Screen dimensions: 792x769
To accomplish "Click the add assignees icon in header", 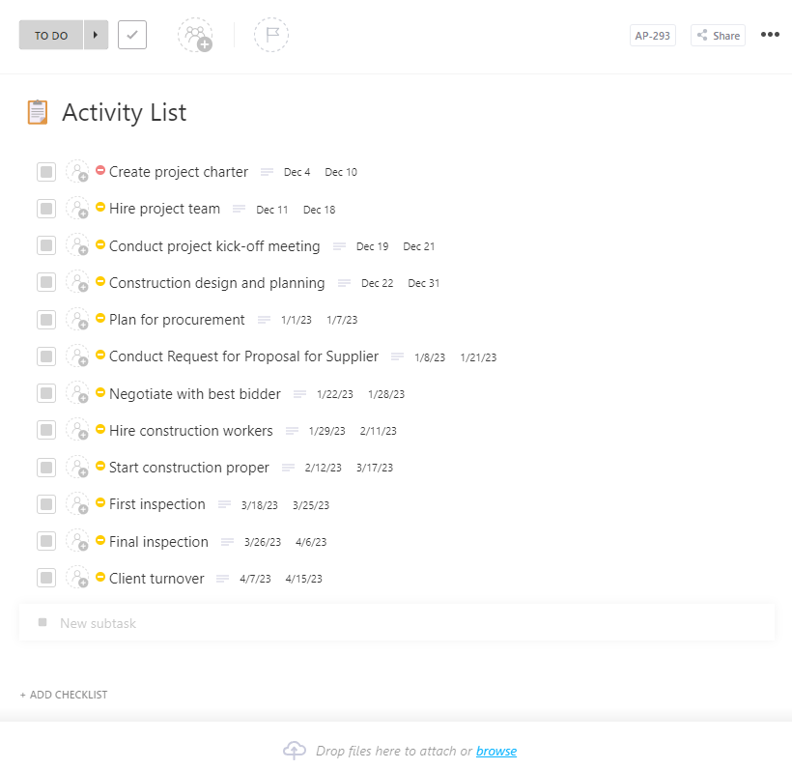I will click(195, 35).
